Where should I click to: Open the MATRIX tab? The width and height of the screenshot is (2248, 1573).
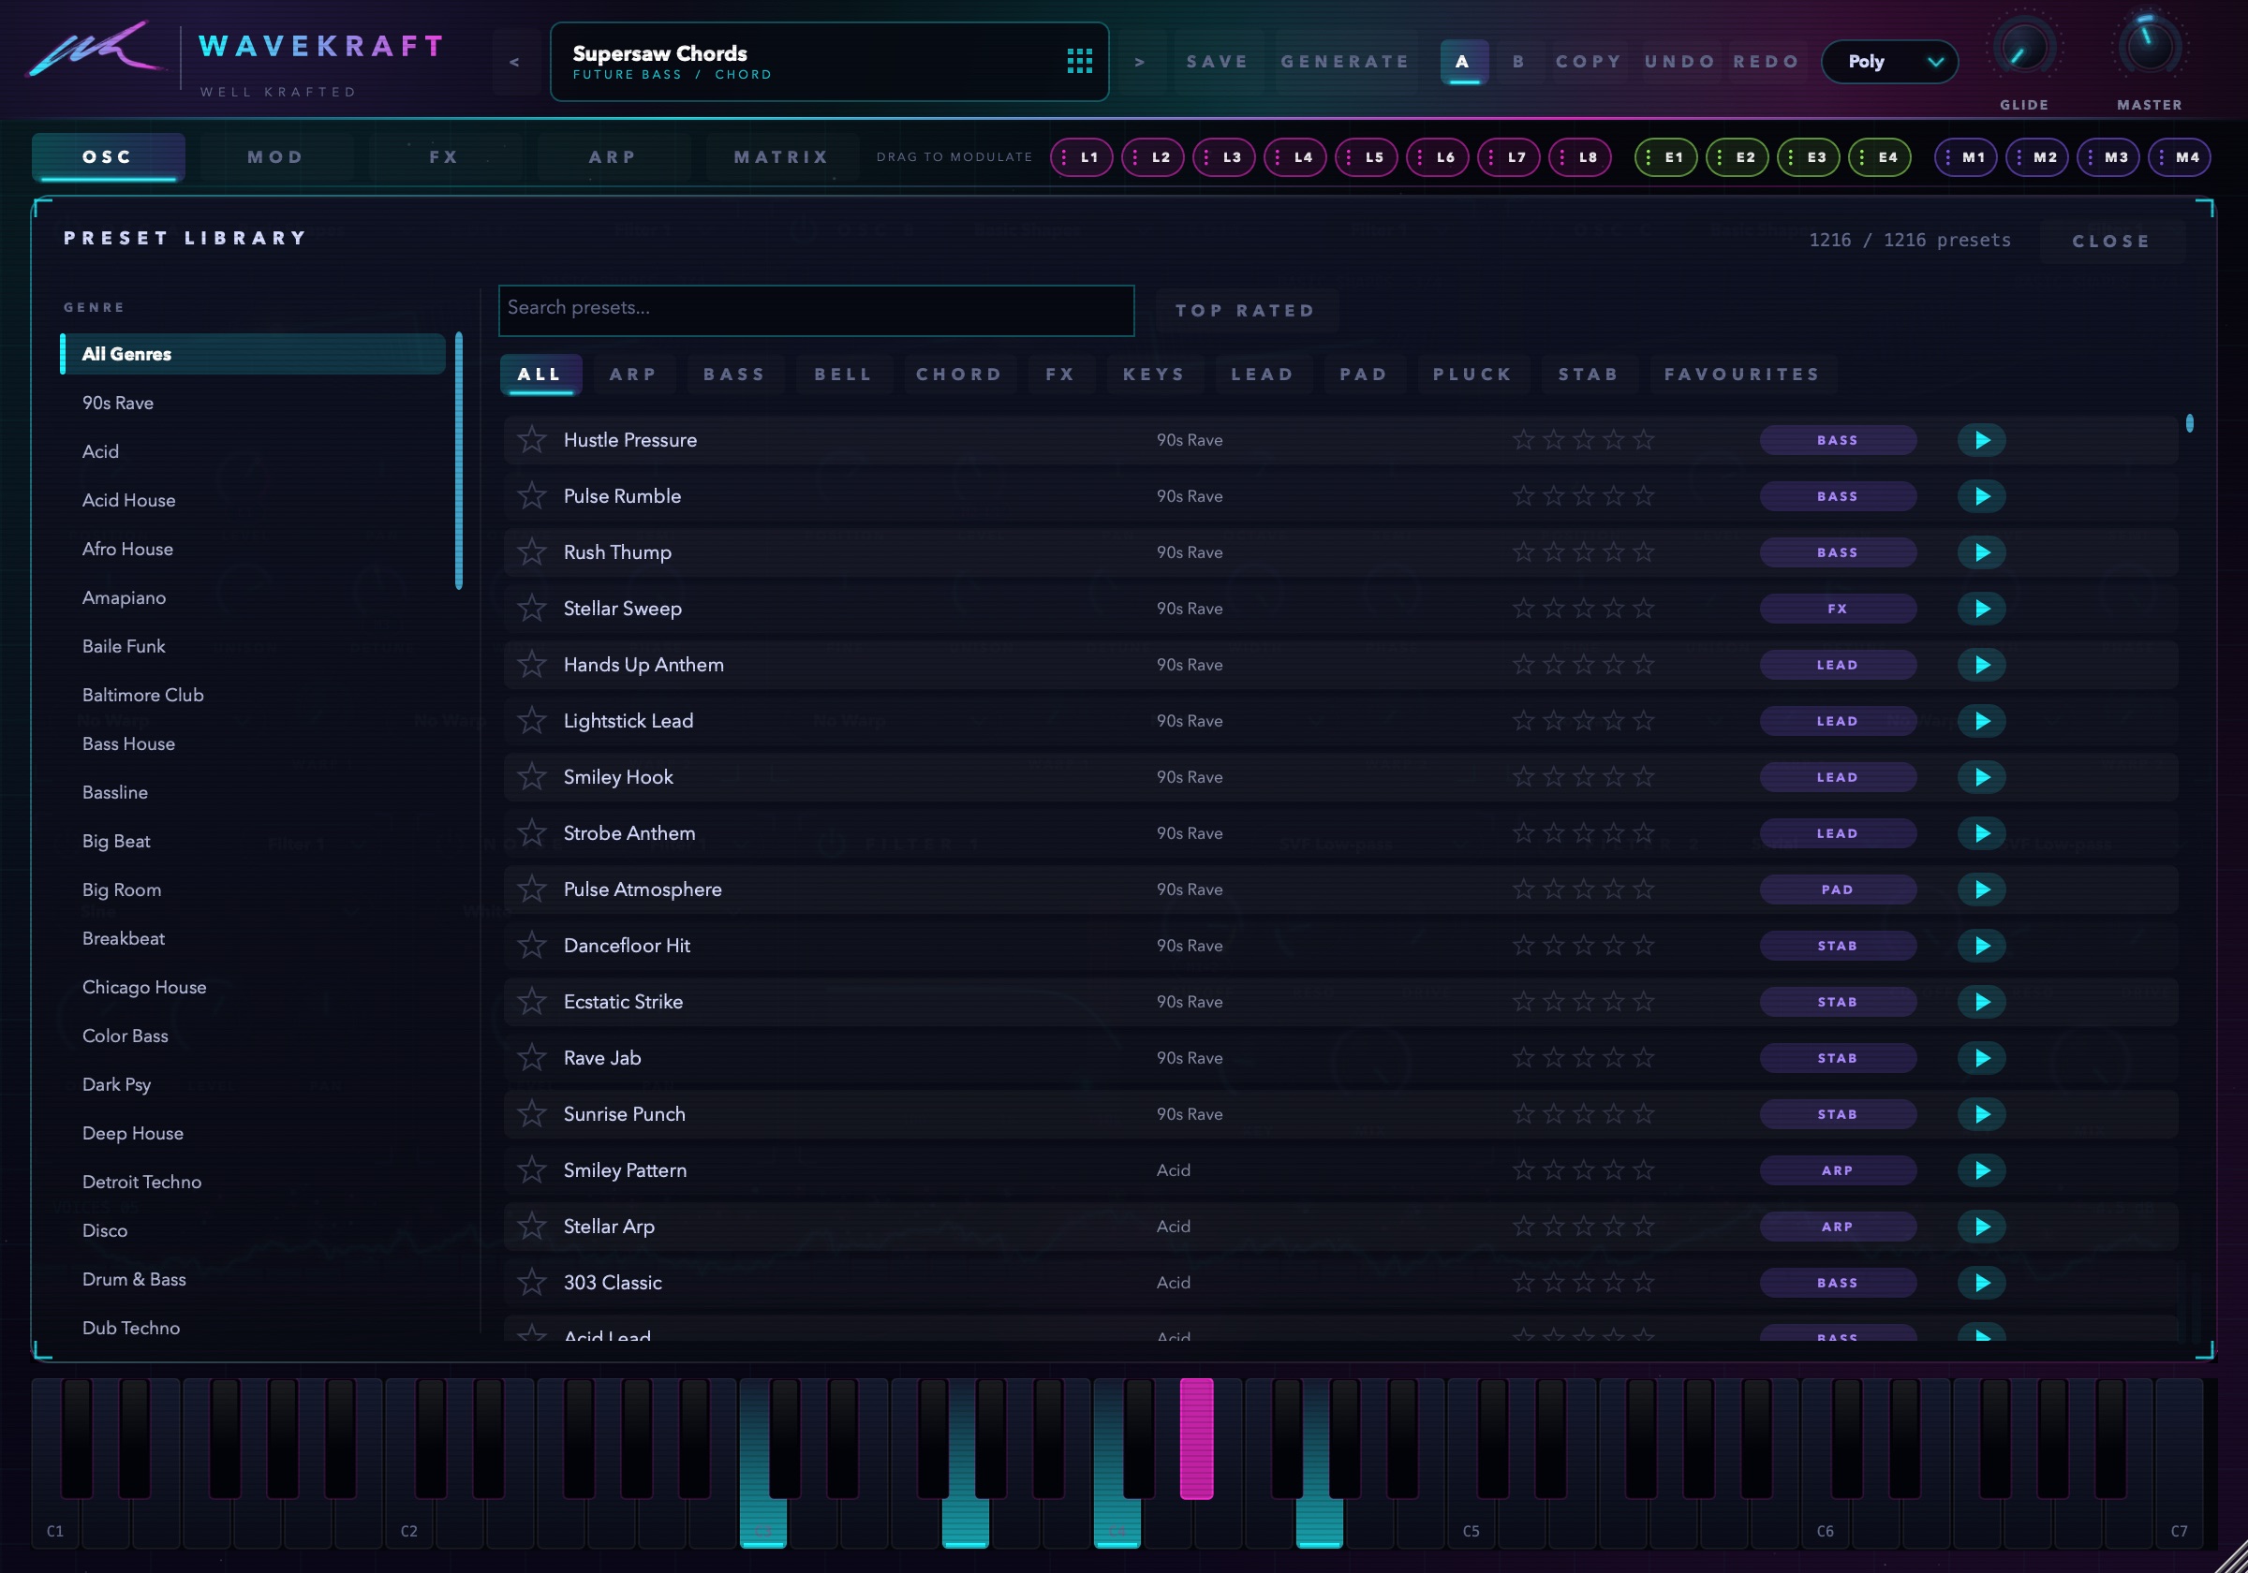(x=781, y=157)
